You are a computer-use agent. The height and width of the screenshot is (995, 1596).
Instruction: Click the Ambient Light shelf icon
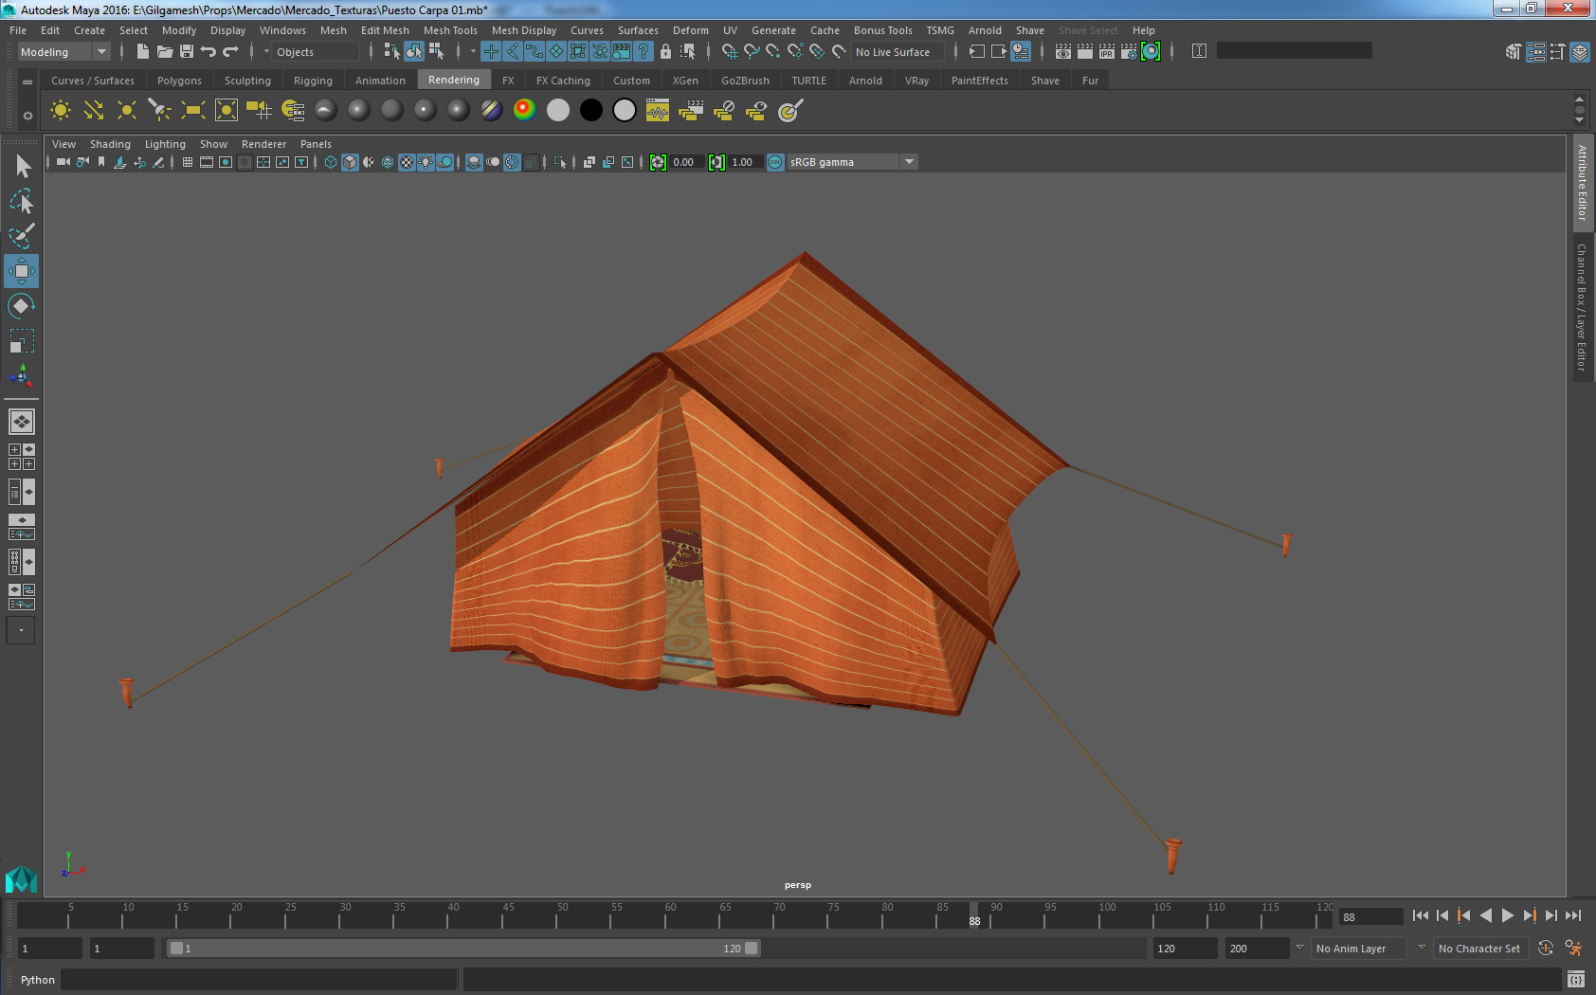click(61, 111)
